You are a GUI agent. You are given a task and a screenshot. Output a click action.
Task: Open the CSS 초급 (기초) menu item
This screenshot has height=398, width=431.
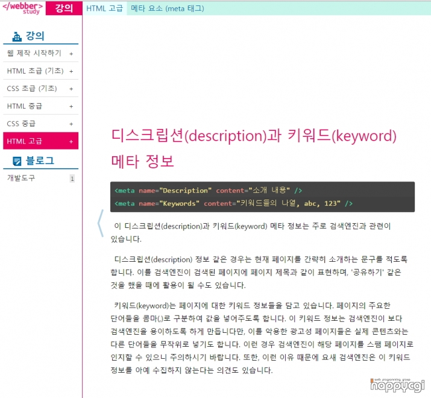coord(32,88)
